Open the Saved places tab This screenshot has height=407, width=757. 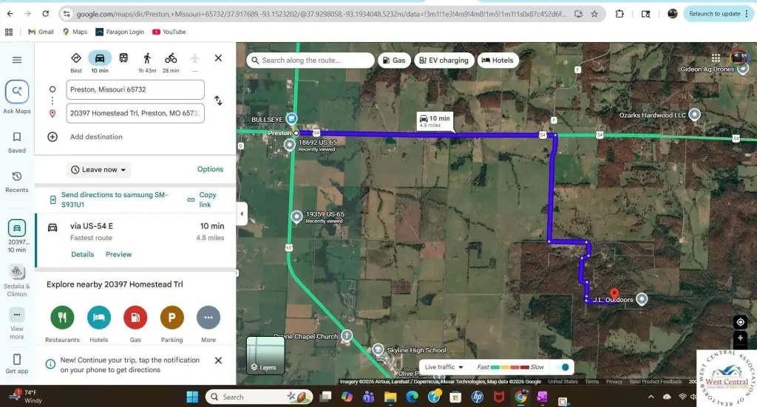(x=17, y=142)
